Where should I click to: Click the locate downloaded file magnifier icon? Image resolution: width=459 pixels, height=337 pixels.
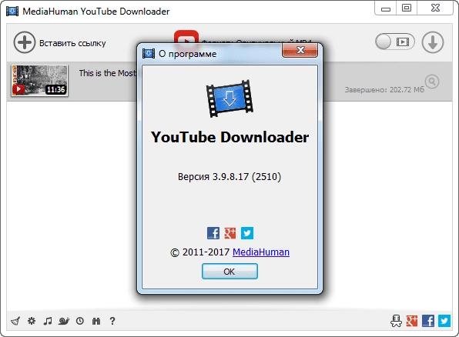tap(432, 82)
